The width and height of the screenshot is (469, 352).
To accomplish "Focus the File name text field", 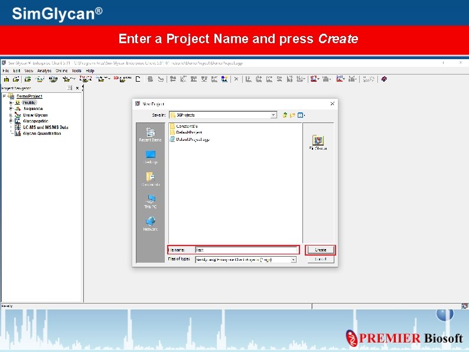I will tap(246, 250).
